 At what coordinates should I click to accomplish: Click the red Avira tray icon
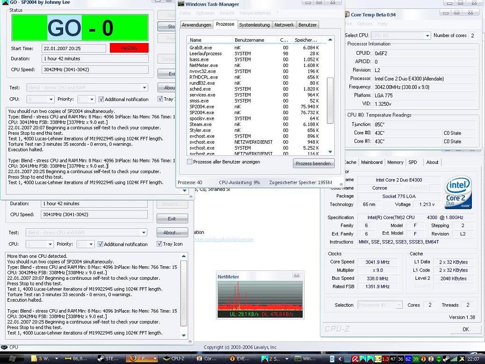coord(355,359)
